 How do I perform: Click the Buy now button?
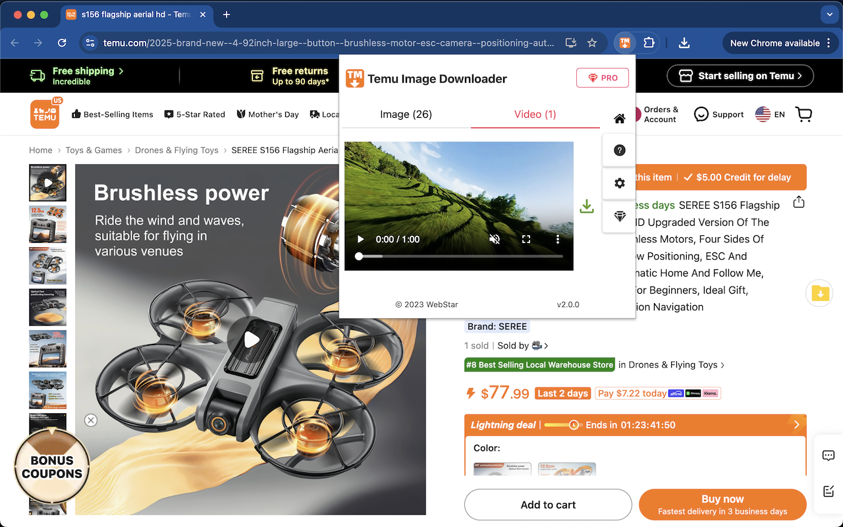pos(722,505)
